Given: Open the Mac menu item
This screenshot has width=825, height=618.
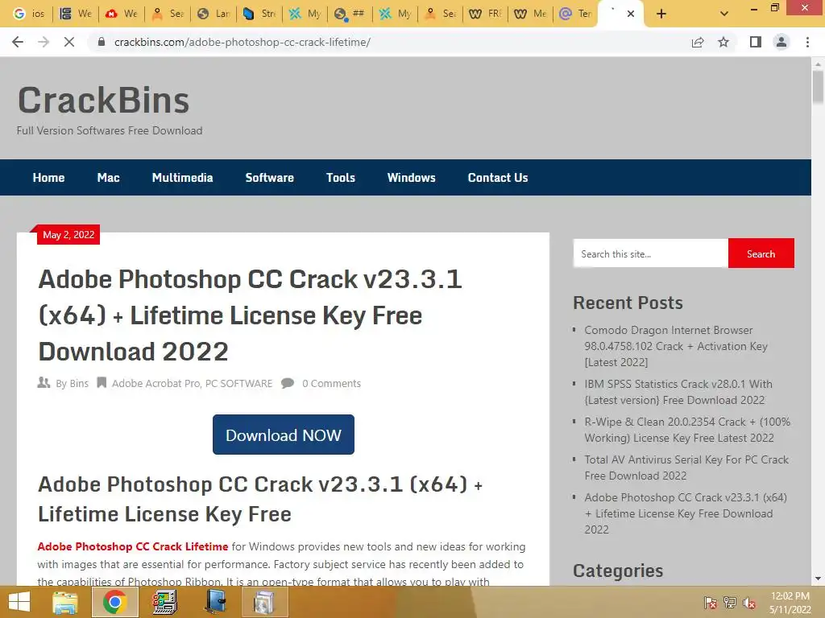Looking at the screenshot, I should tap(109, 178).
